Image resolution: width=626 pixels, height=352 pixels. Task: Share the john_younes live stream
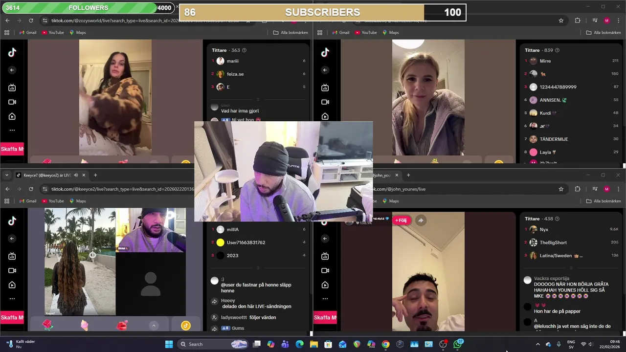click(421, 220)
